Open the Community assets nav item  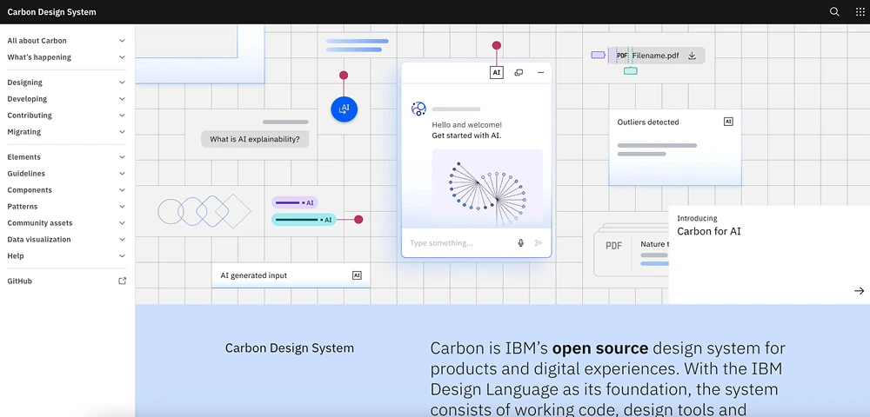click(67, 223)
